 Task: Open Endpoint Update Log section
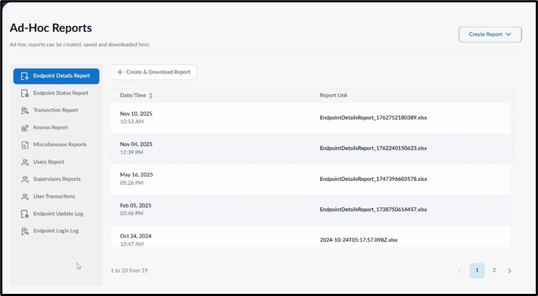(56, 214)
